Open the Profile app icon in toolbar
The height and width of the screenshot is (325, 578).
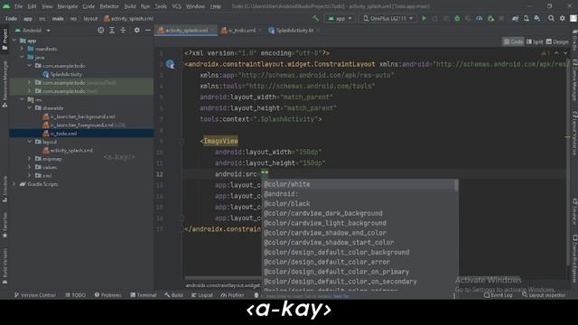(x=480, y=18)
